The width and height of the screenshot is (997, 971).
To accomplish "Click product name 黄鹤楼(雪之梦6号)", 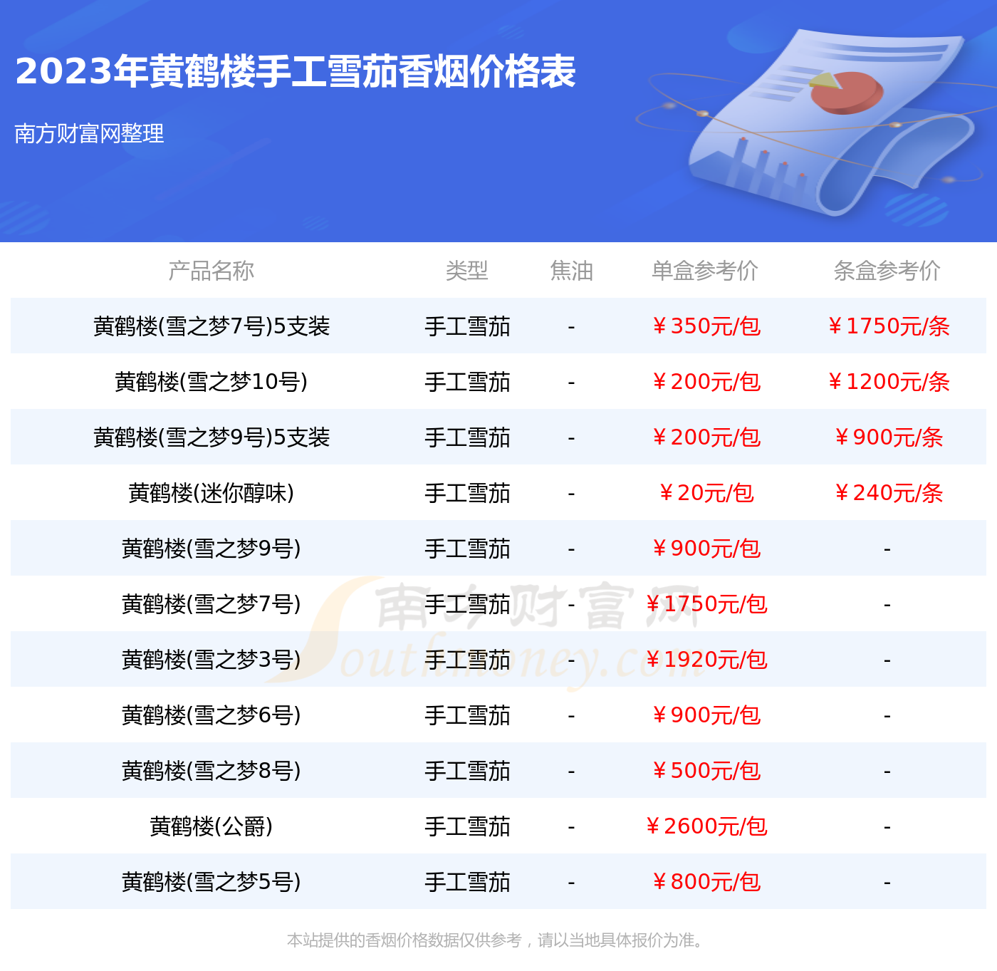I will pos(212,715).
